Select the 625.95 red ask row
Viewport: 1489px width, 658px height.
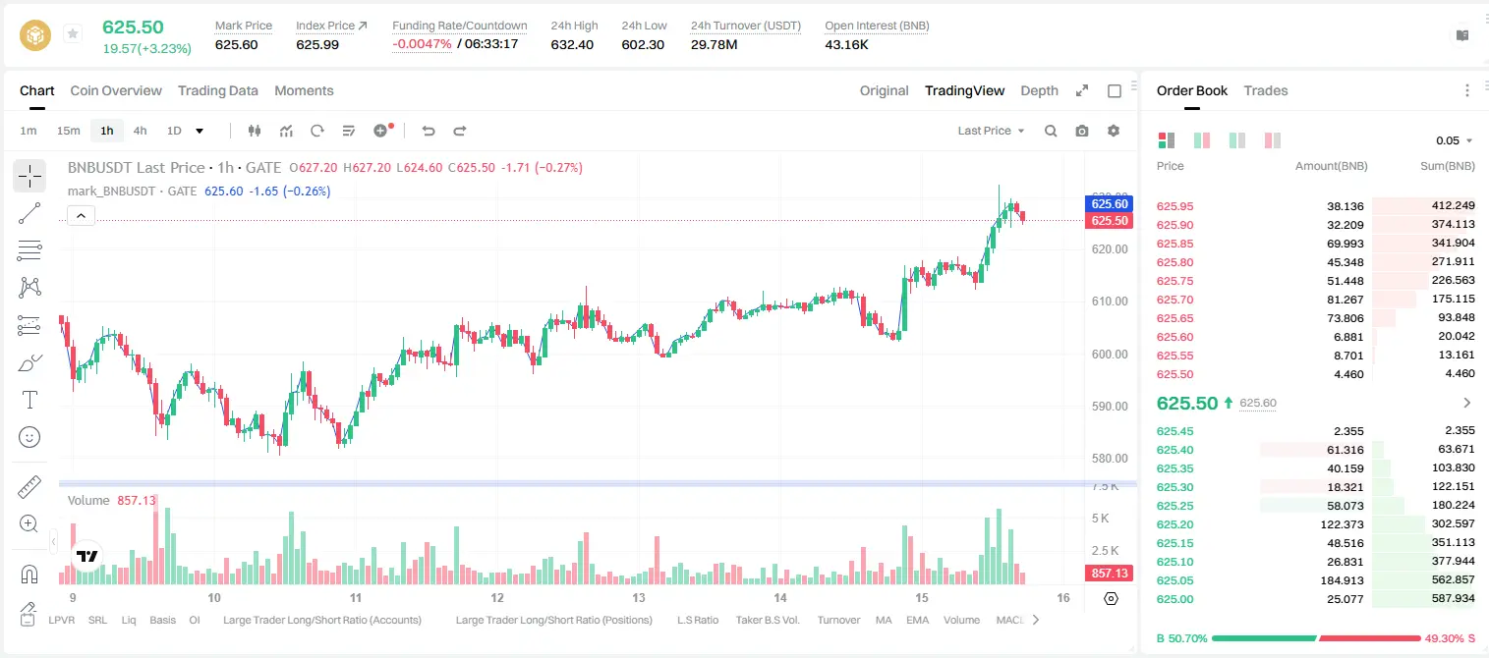[x=1316, y=206]
